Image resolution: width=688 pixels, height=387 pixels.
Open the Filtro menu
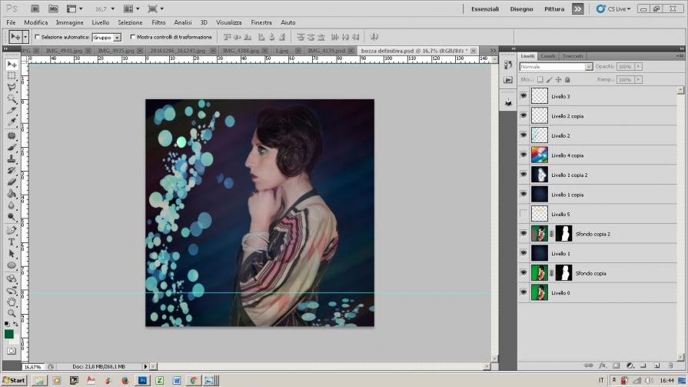[x=158, y=23]
